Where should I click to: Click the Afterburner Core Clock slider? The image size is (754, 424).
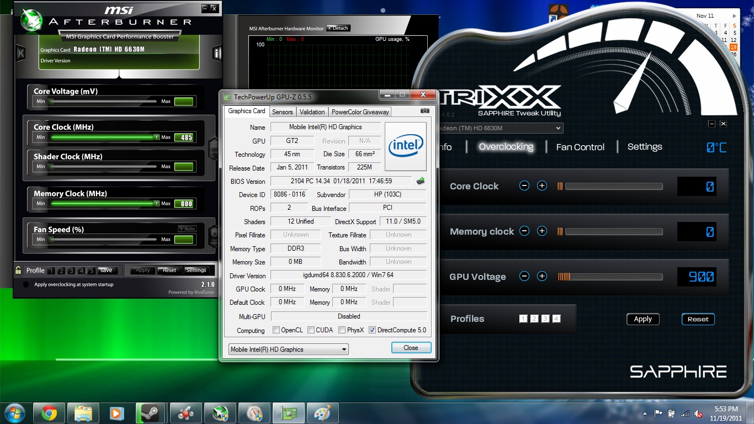104,137
